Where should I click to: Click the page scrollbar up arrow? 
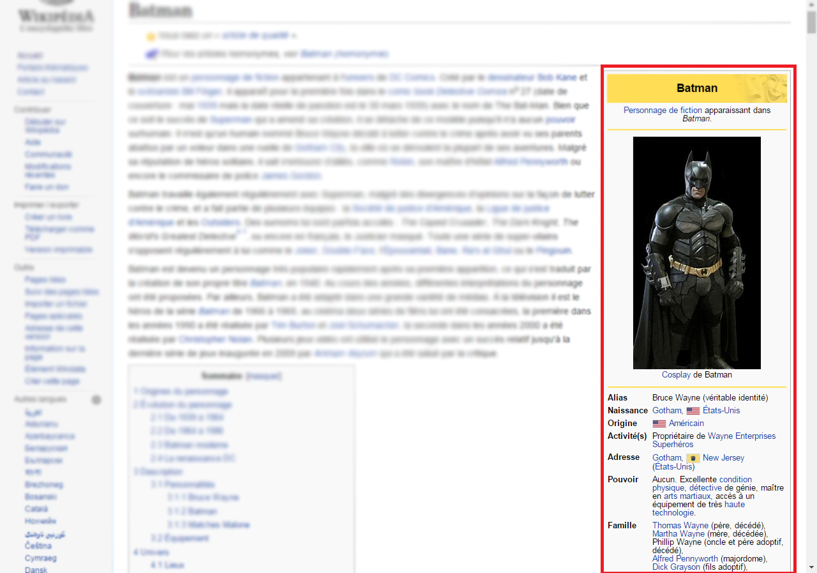tap(811, 5)
